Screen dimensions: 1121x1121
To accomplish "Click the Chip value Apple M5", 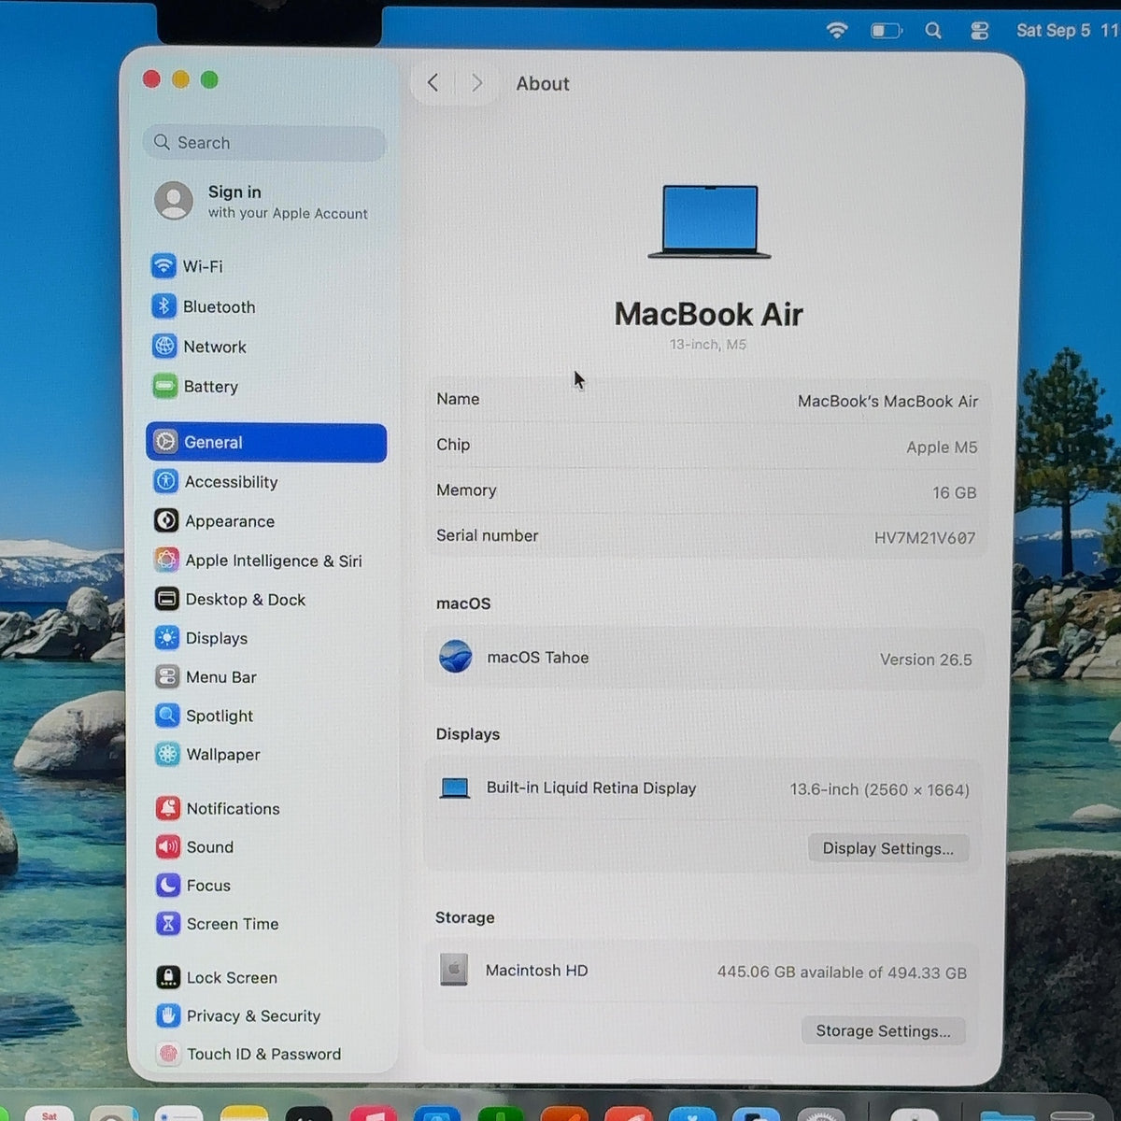I will (942, 447).
